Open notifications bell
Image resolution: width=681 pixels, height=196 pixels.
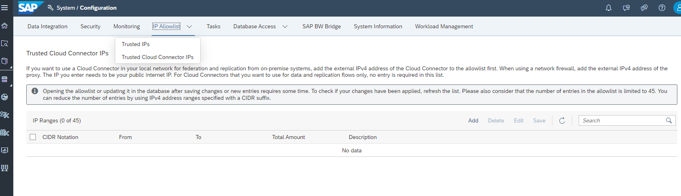pyautogui.click(x=609, y=8)
